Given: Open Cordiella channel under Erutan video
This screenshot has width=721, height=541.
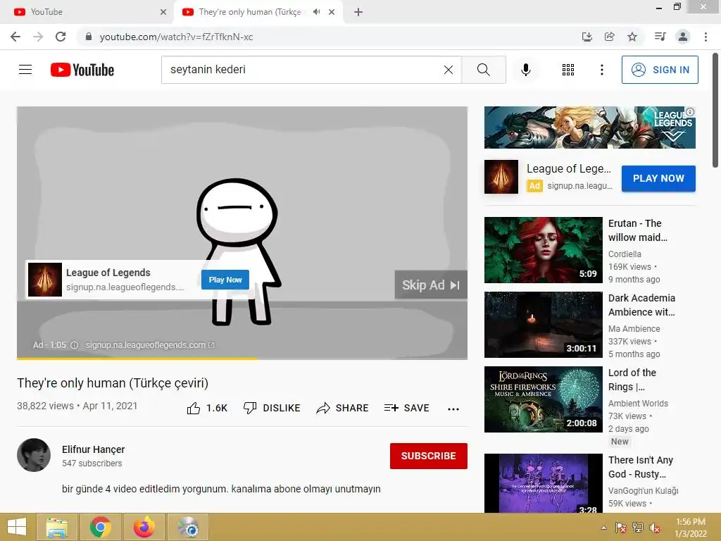Looking at the screenshot, I should (x=625, y=254).
